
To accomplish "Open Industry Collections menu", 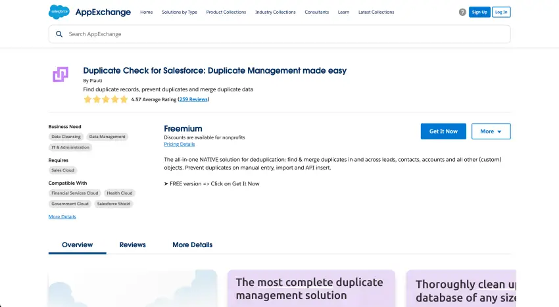I will (x=275, y=12).
